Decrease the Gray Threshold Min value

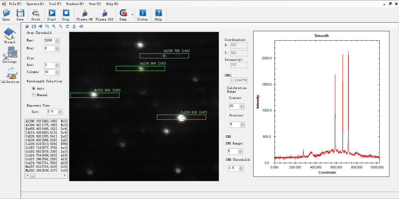pos(57,50)
